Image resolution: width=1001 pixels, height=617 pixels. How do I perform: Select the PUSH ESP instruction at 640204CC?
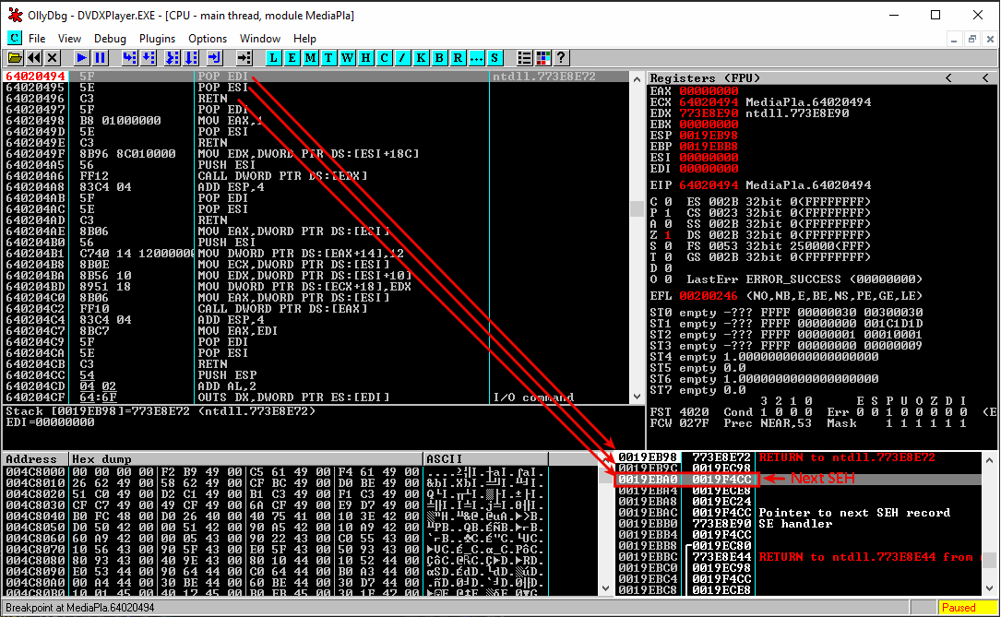point(316,375)
